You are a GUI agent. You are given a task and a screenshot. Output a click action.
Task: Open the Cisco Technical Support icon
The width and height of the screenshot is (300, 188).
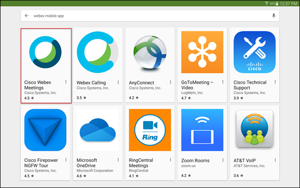coord(255,52)
